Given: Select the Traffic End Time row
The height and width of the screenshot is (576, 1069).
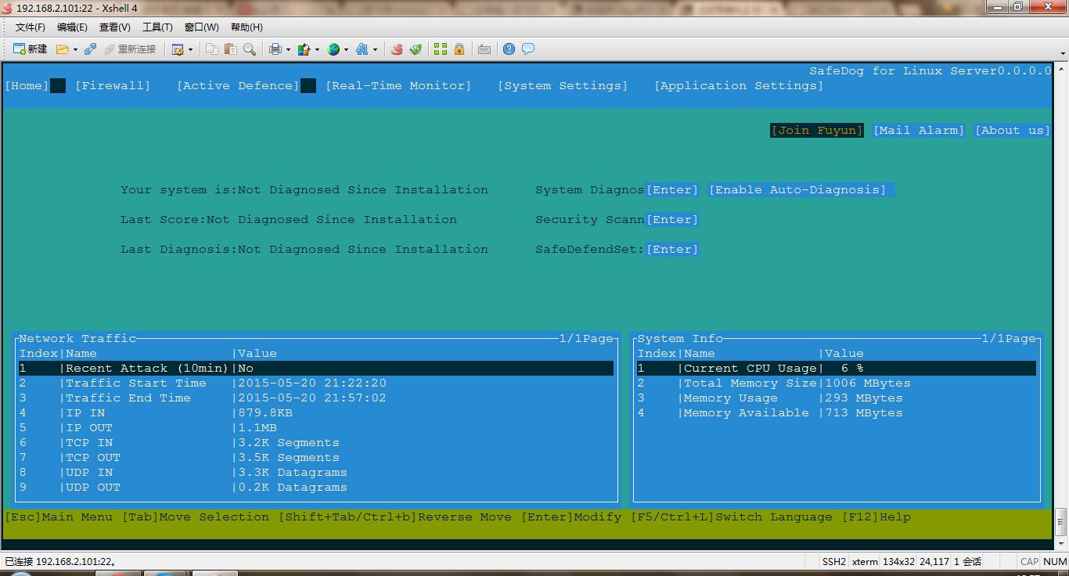Looking at the screenshot, I should click(316, 398).
